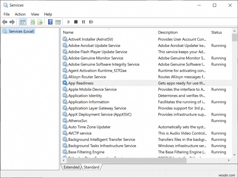
Task: Open Help using the question mark icon
Action: click(51, 22)
